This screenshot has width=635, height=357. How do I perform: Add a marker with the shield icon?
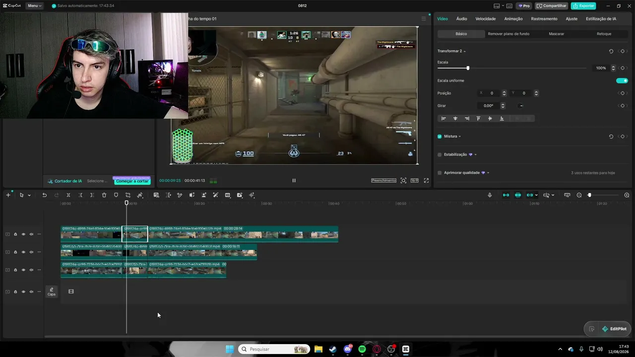(x=116, y=195)
